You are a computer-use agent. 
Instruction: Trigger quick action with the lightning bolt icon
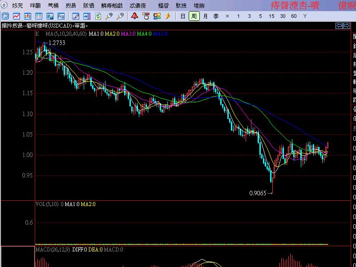point(167,16)
